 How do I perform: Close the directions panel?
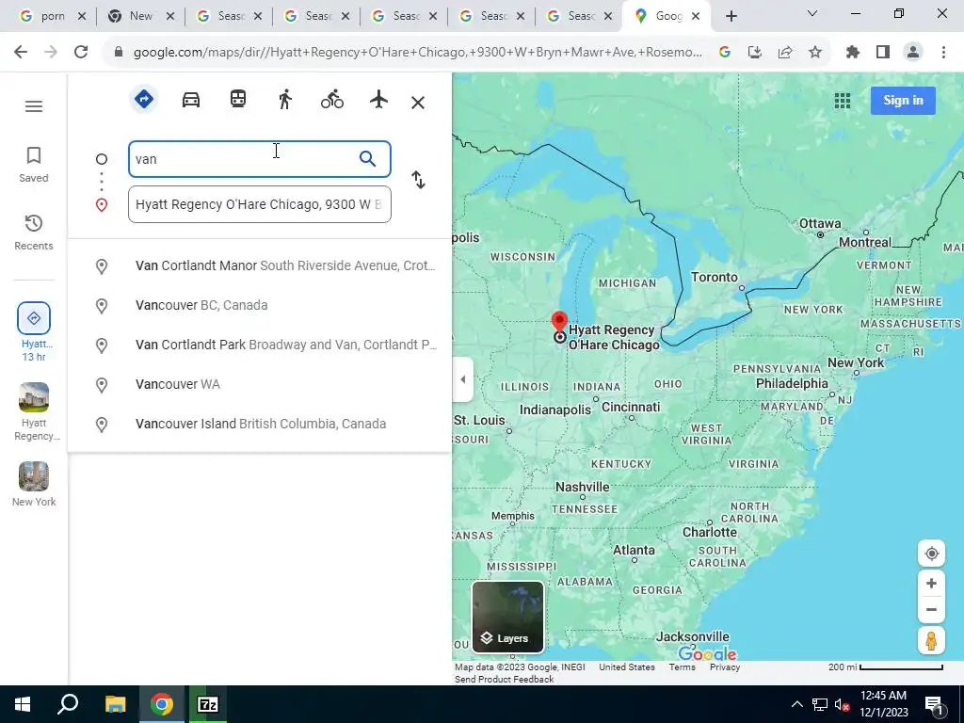tap(418, 103)
